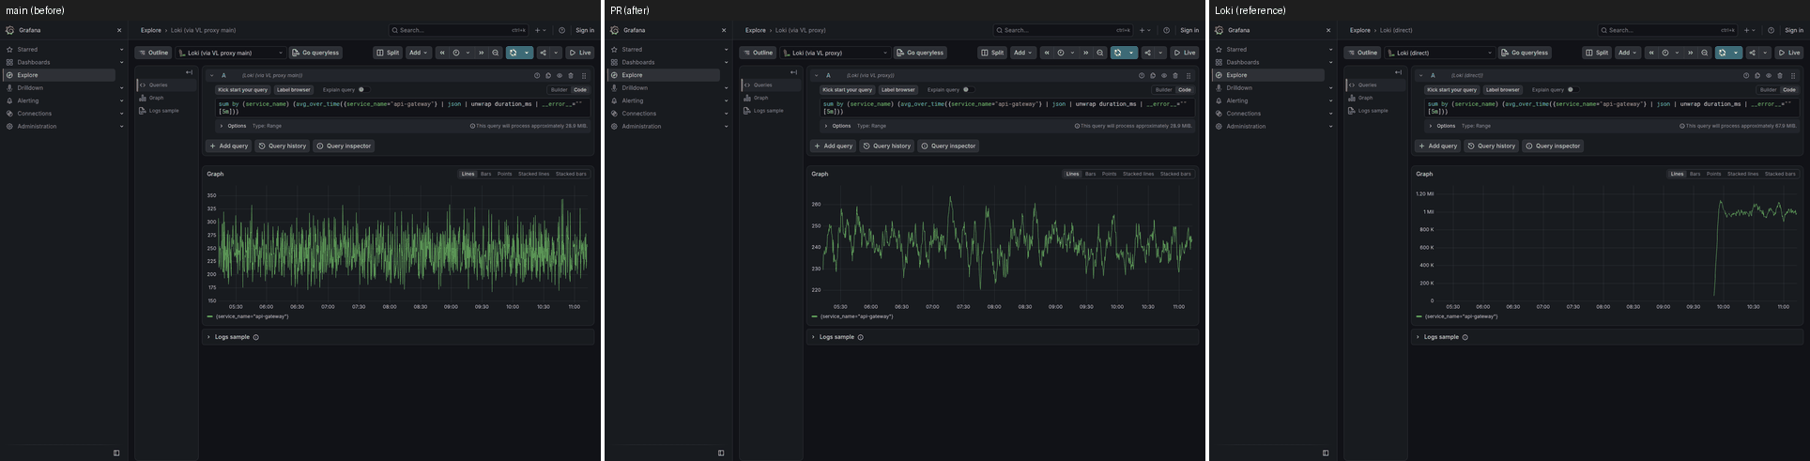Click green legend color line in main (before) graph
The image size is (1810, 461).
210,316
